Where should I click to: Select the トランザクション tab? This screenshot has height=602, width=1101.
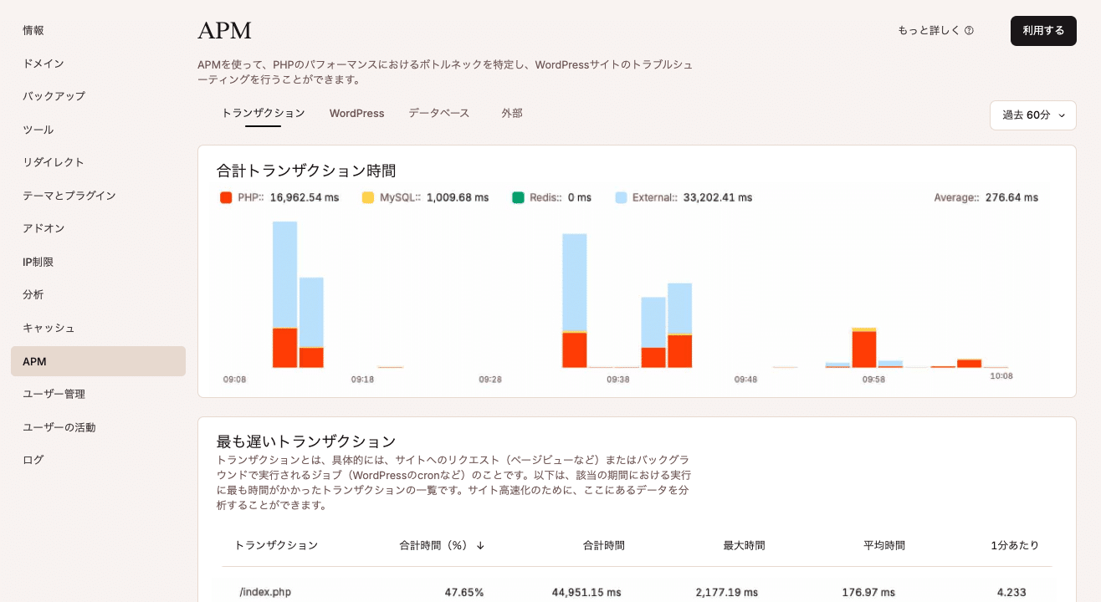pyautogui.click(x=263, y=113)
